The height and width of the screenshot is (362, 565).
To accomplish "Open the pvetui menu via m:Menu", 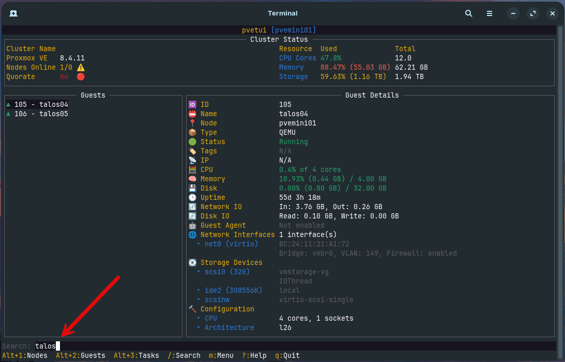I will pyautogui.click(x=221, y=355).
